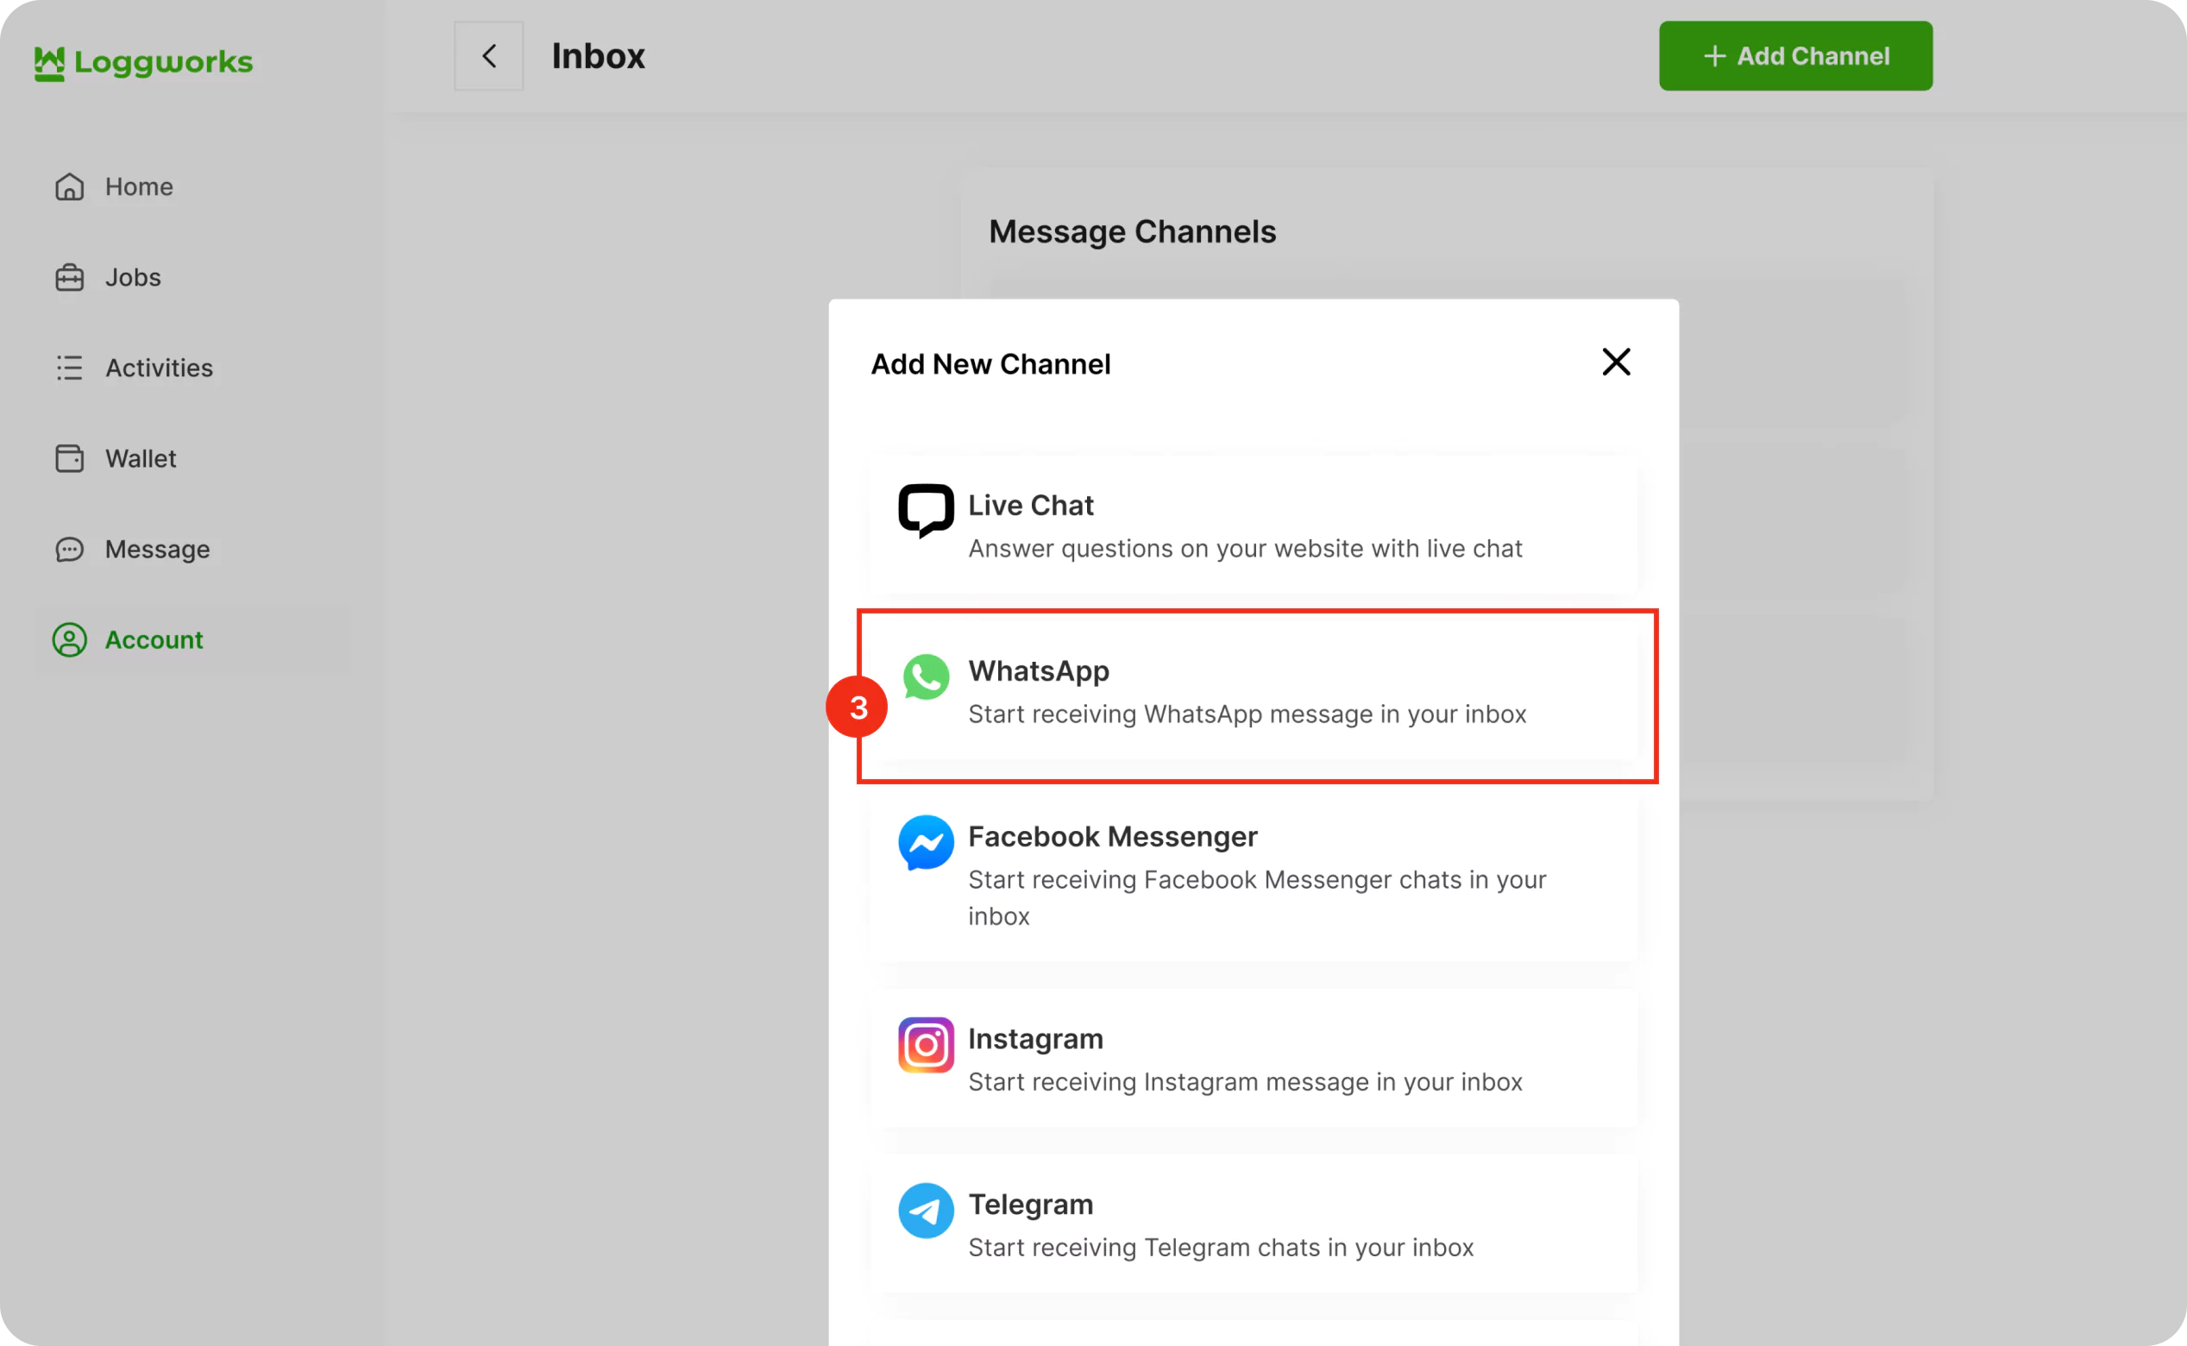Screen dimensions: 2187x1346
Task: Click the Wallet icon in sidebar
Action: (69, 458)
